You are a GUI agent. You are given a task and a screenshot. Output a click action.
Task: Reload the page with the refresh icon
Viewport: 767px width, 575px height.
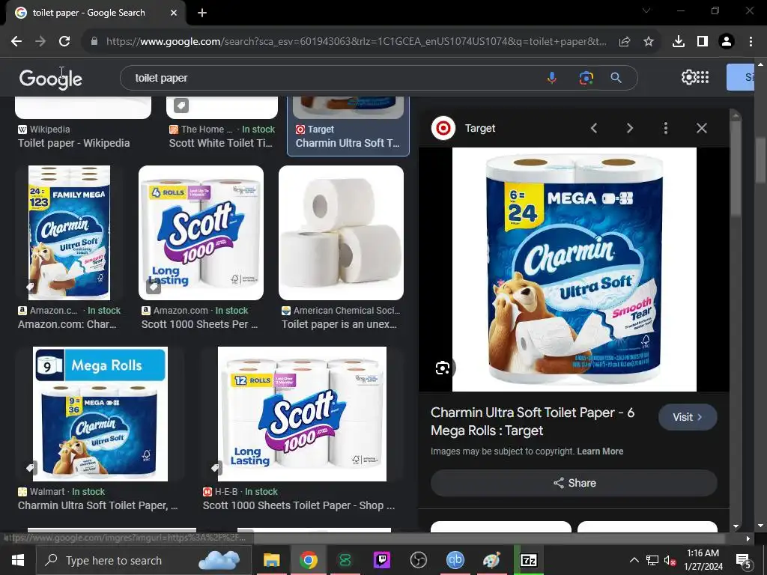[x=64, y=42]
